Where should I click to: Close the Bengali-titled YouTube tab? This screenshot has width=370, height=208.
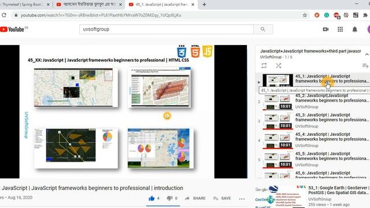coord(120,5)
